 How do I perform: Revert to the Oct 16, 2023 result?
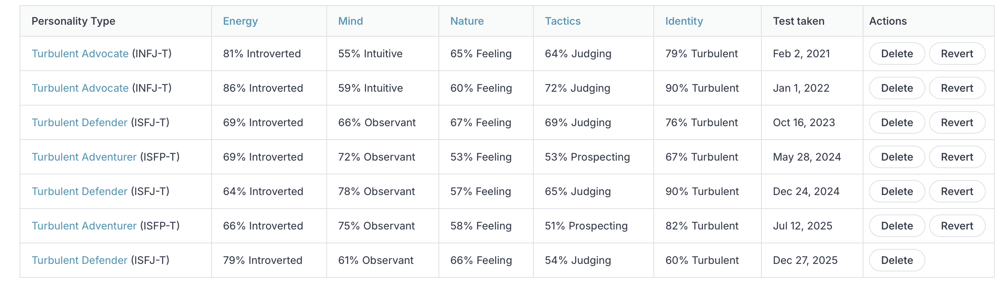click(956, 122)
